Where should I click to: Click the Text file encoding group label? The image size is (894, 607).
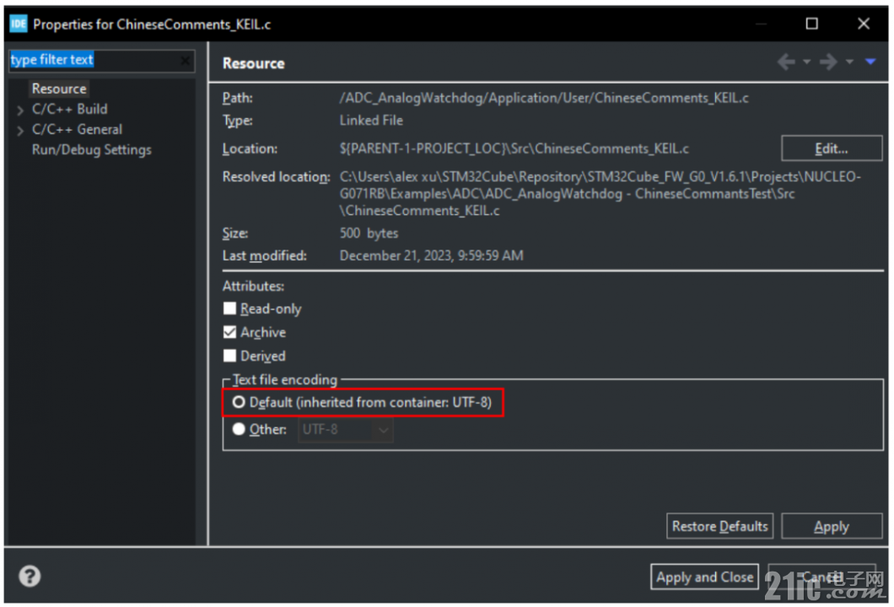coord(285,379)
